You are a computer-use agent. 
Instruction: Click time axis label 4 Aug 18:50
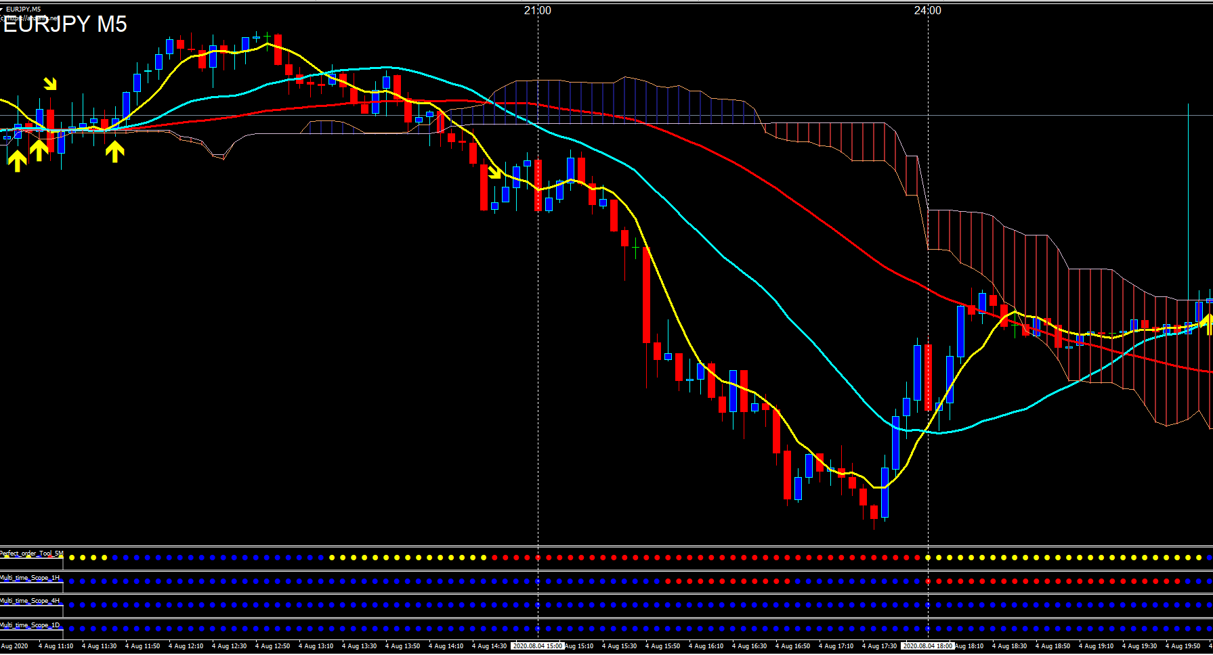[1052, 646]
